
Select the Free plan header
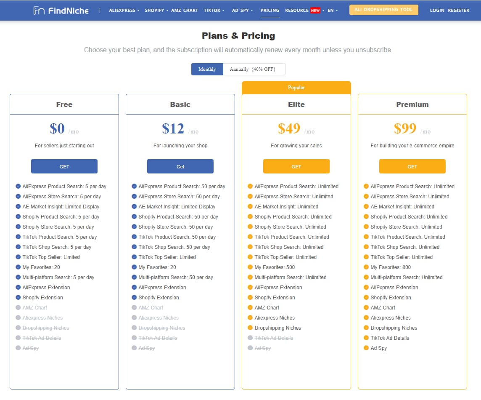click(64, 104)
